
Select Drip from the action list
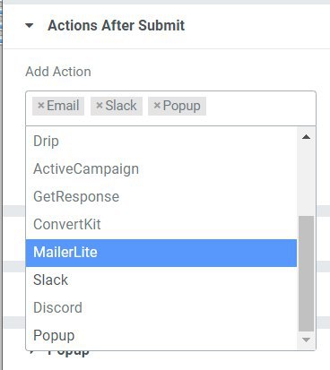coord(161,142)
